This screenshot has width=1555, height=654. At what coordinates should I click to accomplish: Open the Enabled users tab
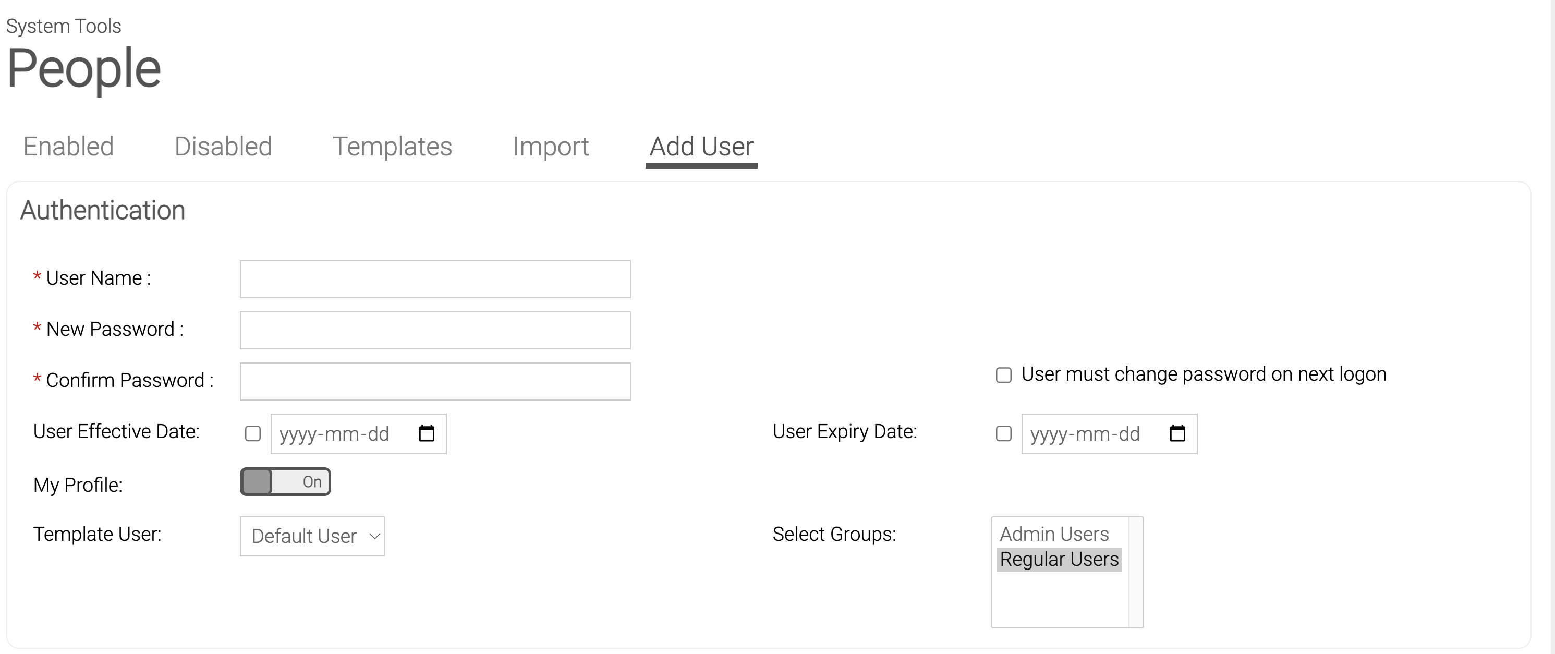tap(68, 147)
